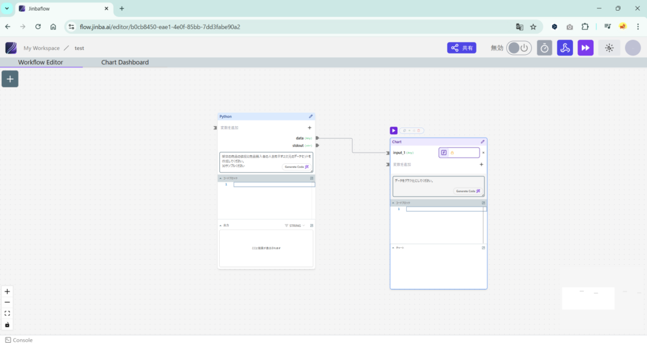This screenshot has height=343, width=647.
Task: Click Generate Code in the Python node
Action: pyautogui.click(x=296, y=166)
